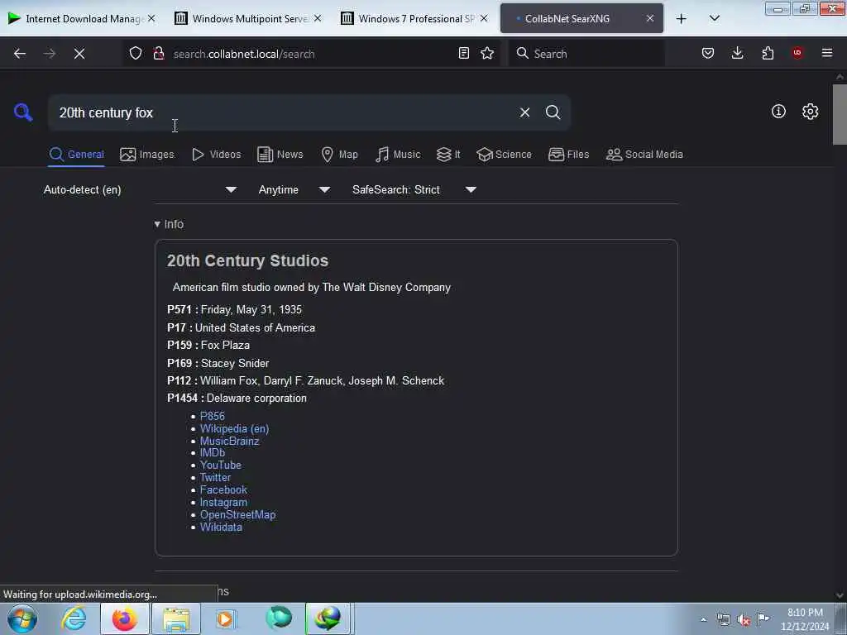
Task: Stop page loading with X button
Action: pyautogui.click(x=79, y=54)
